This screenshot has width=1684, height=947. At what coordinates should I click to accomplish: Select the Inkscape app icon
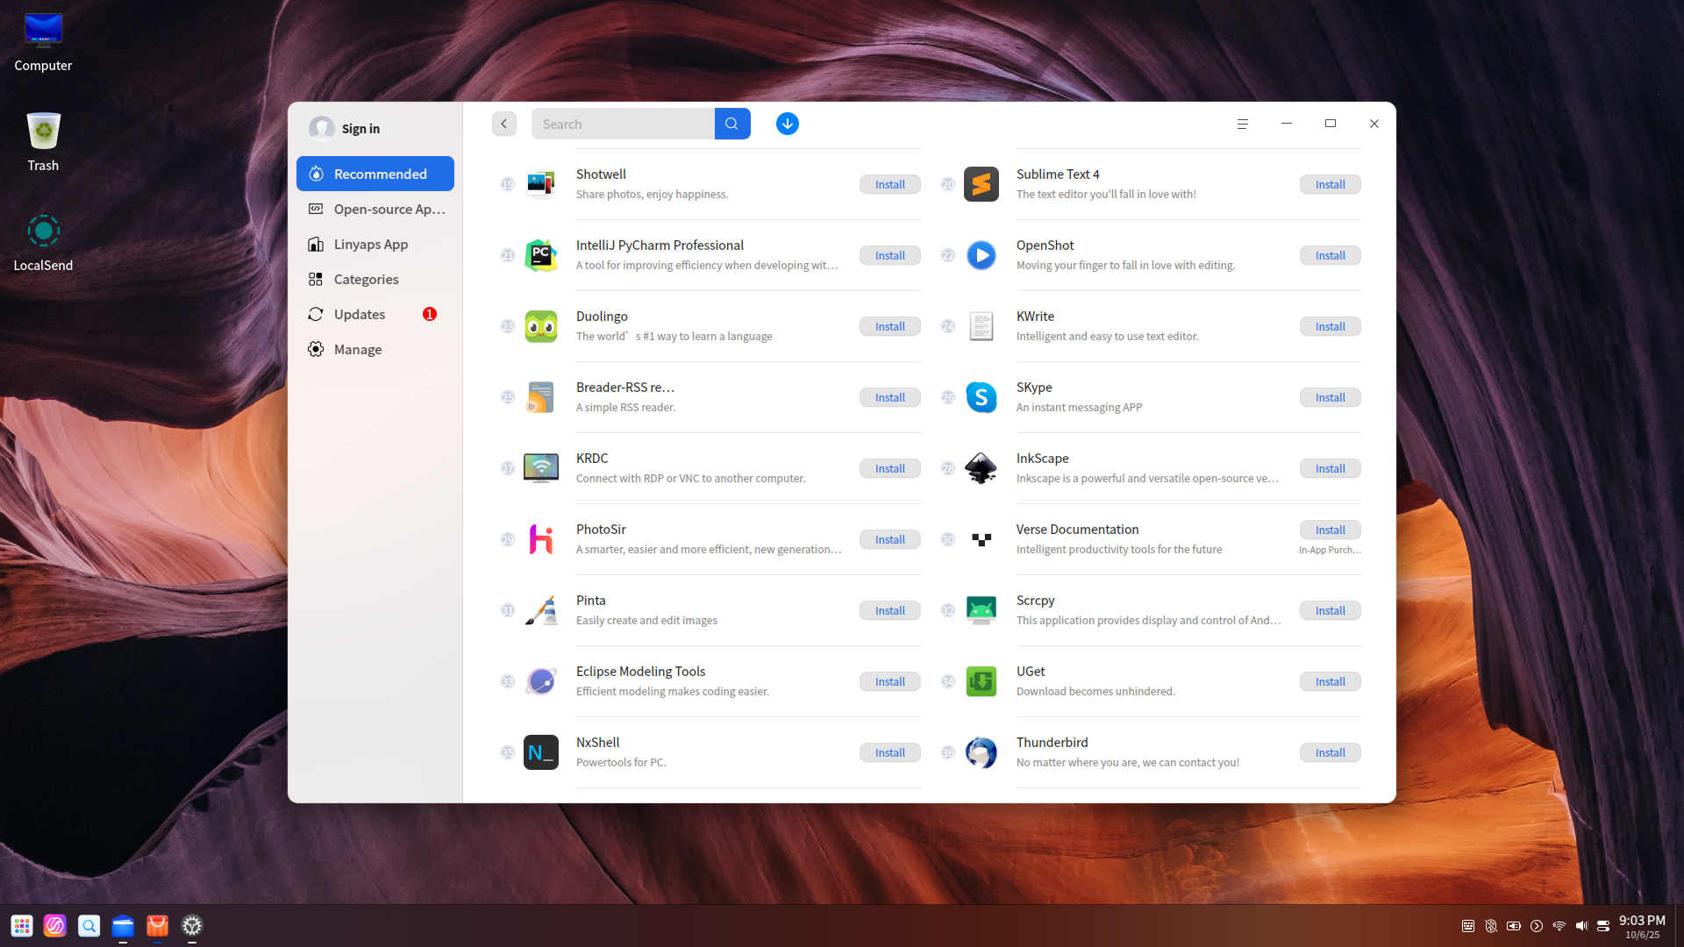(981, 468)
